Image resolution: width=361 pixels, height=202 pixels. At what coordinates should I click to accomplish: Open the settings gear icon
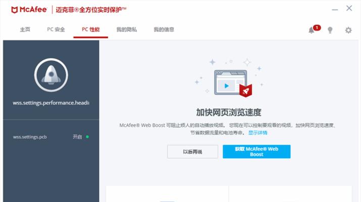348,30
